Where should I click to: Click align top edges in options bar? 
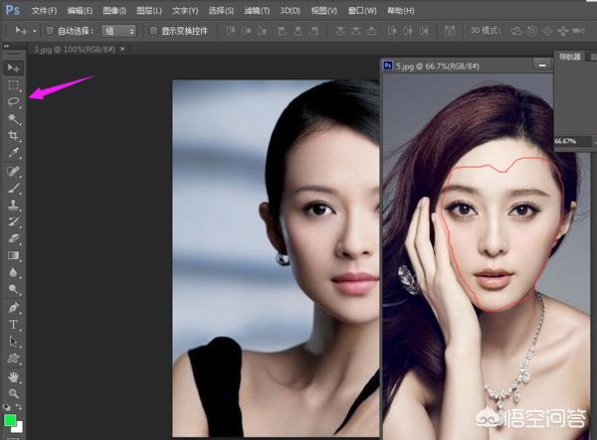[231, 31]
